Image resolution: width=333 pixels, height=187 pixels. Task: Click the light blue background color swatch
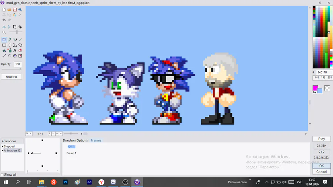pyautogui.click(x=320, y=91)
